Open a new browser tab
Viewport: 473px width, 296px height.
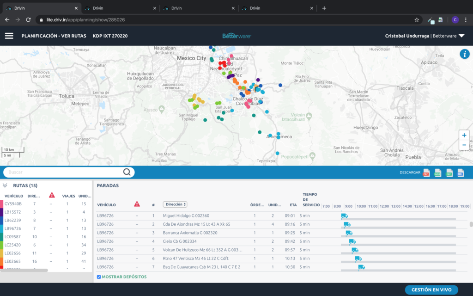(324, 8)
